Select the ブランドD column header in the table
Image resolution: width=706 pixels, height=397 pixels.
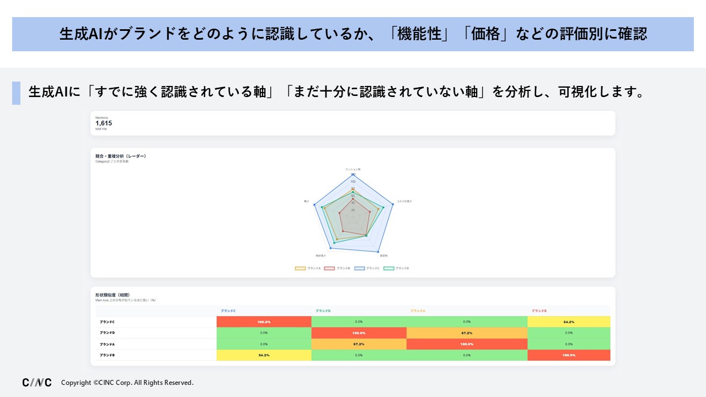coord(323,311)
